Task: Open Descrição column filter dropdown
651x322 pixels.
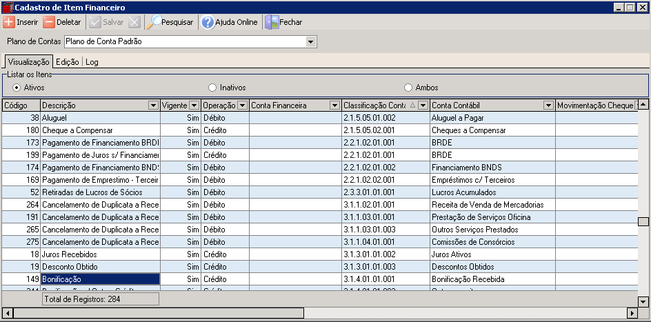Action: 153,105
